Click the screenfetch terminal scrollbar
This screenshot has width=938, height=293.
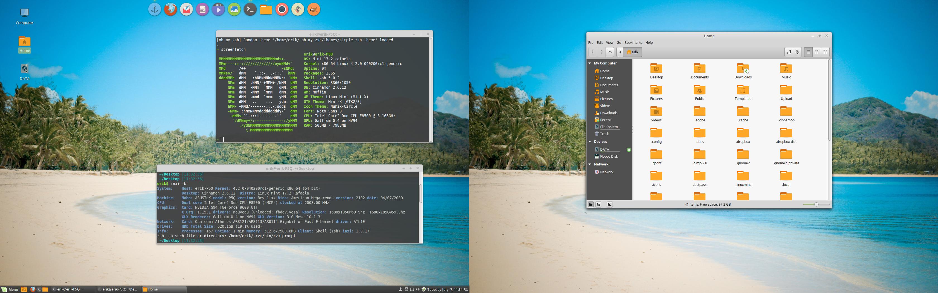[x=431, y=89]
